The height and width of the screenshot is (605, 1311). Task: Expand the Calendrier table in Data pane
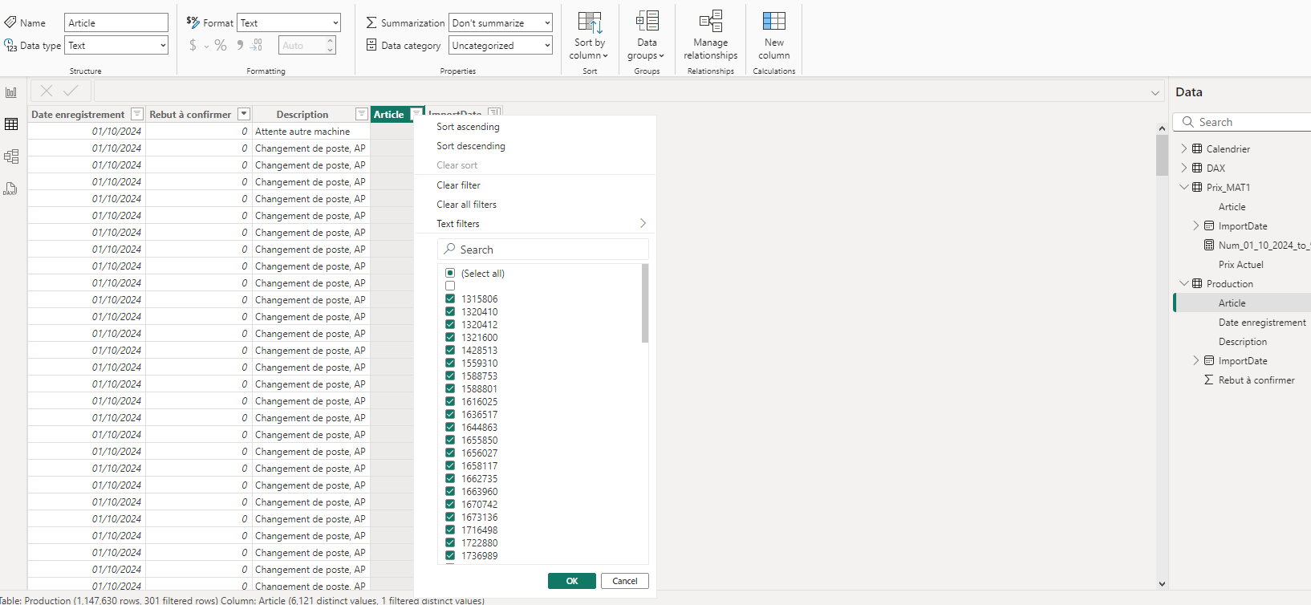tap(1183, 148)
